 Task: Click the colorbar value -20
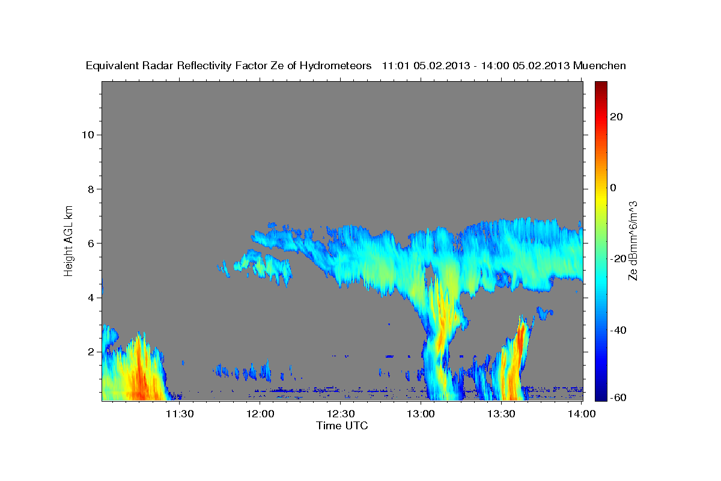click(618, 259)
